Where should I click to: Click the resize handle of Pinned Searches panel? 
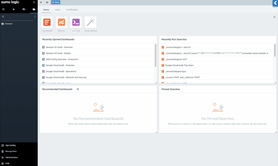point(275,132)
